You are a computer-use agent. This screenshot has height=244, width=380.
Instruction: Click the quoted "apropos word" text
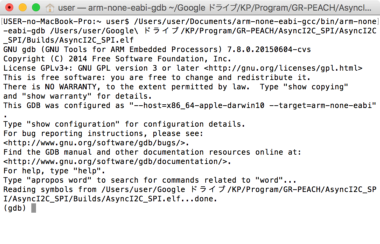click(59, 180)
